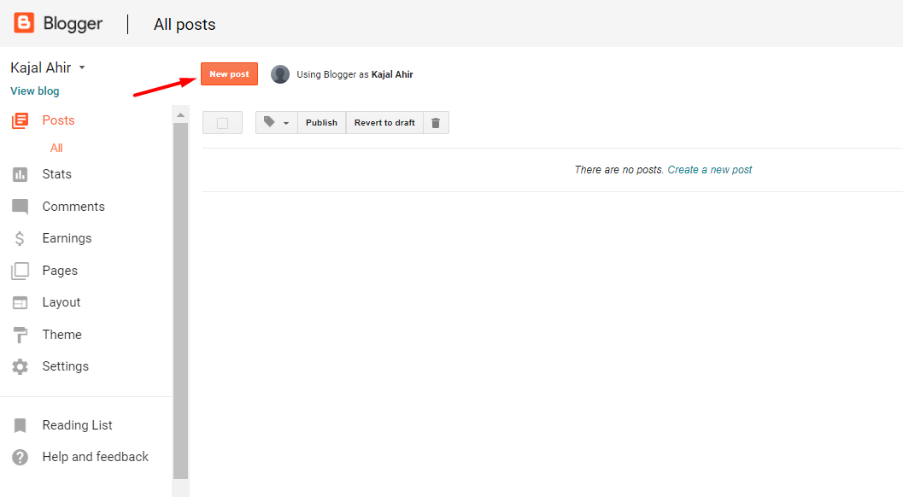
Task: Click the Blogger logo icon
Action: coord(24,24)
